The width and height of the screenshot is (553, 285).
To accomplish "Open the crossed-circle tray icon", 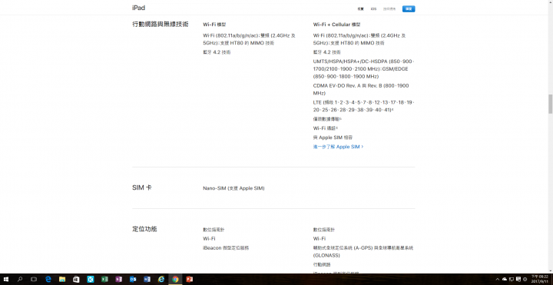I will [525, 280].
